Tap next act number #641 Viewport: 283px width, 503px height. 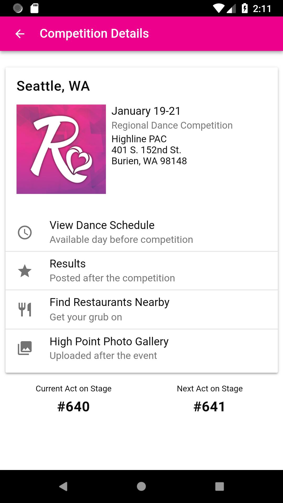click(x=210, y=407)
